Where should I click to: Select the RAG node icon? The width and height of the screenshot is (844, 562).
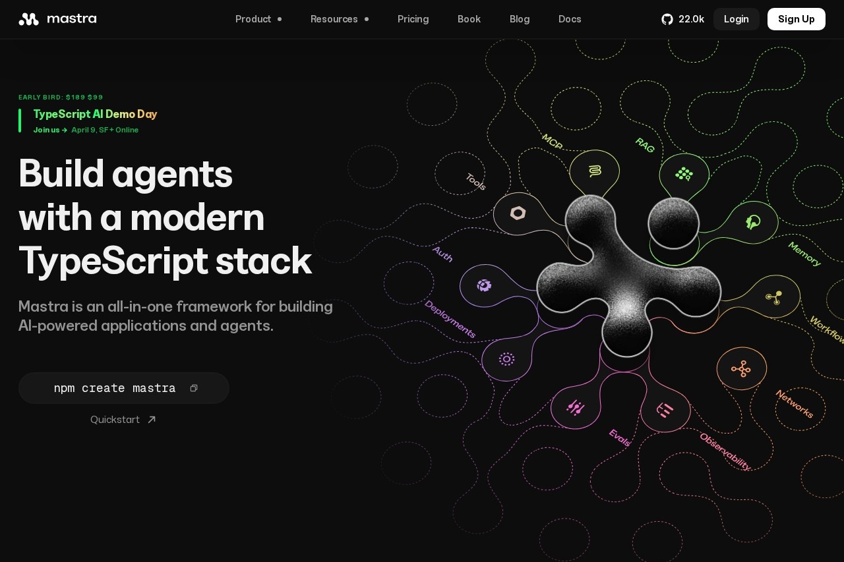[684, 174]
